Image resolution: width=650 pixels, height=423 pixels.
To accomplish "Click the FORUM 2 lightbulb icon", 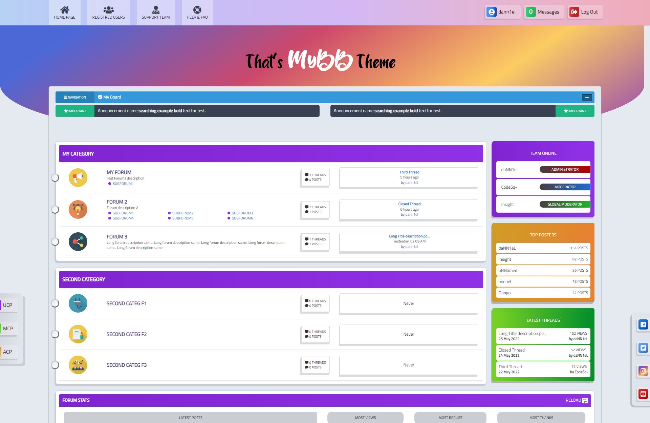I will tap(78, 209).
